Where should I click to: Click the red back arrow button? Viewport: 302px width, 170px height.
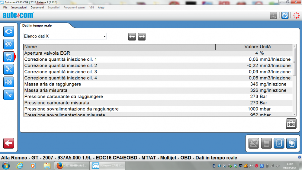[8, 143]
